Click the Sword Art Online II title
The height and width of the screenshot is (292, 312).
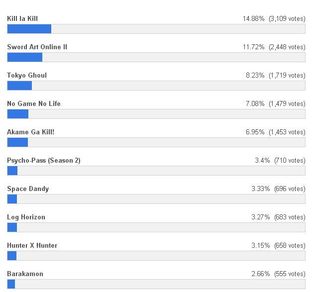(37, 47)
